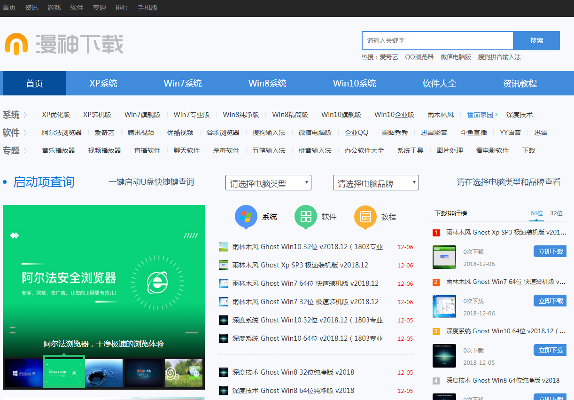
Task: Open the 请选择电脑品牌 dropdown
Action: coord(376,182)
